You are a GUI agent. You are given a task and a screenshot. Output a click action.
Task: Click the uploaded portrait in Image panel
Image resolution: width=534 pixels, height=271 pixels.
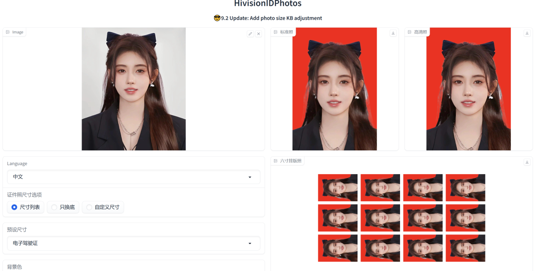[x=133, y=89]
